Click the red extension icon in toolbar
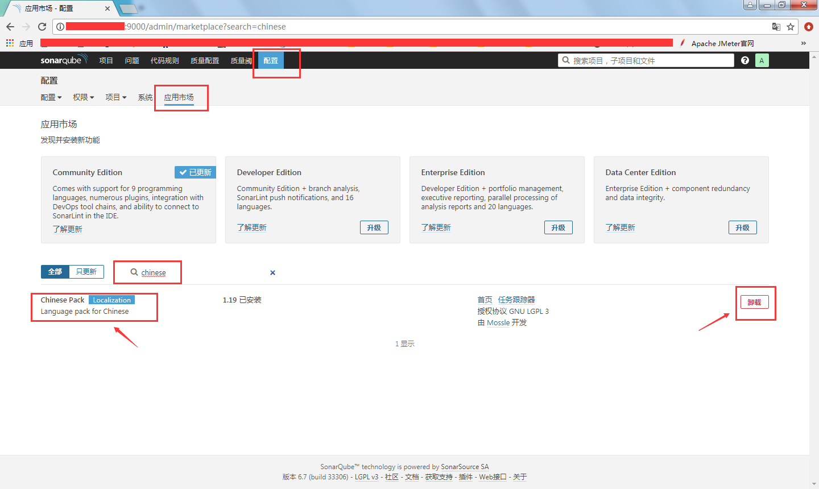The height and width of the screenshot is (489, 819). click(809, 27)
